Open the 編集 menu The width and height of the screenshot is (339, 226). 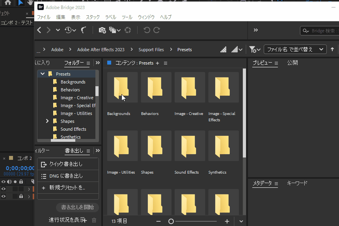(x=61, y=17)
